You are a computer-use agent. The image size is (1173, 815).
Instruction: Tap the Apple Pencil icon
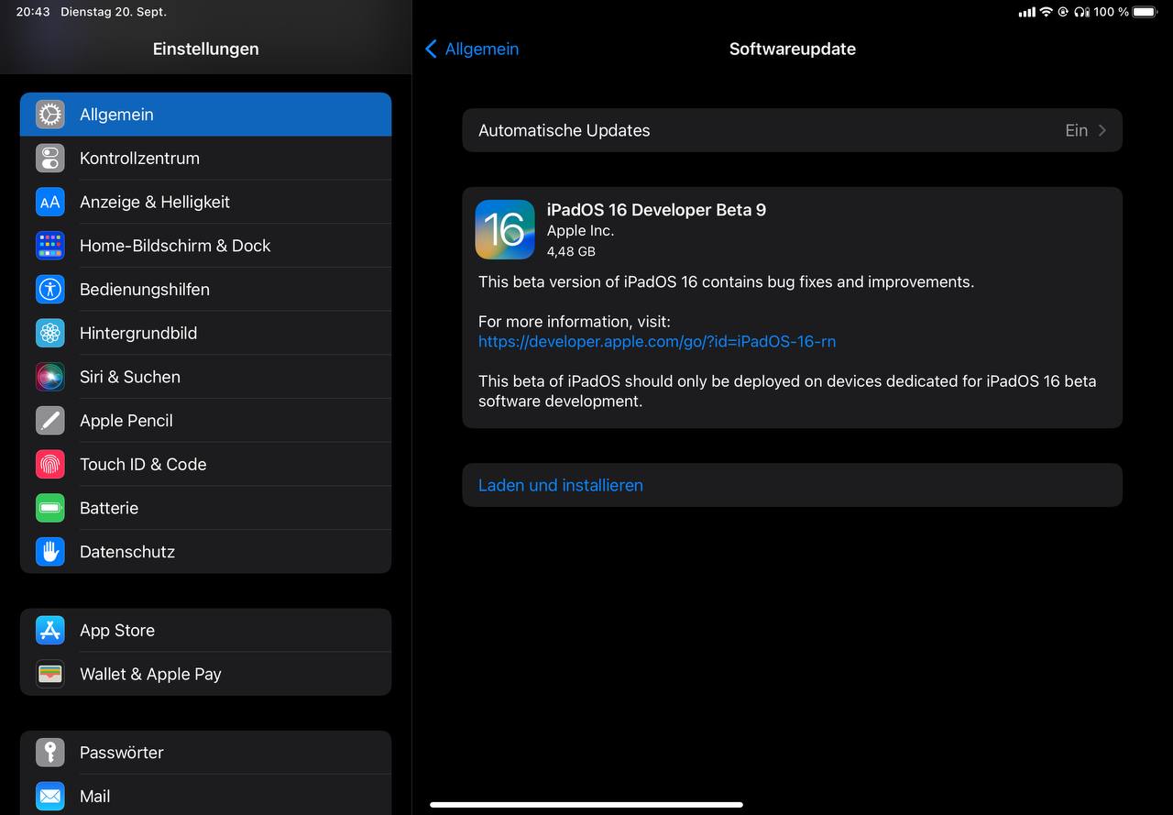click(50, 421)
